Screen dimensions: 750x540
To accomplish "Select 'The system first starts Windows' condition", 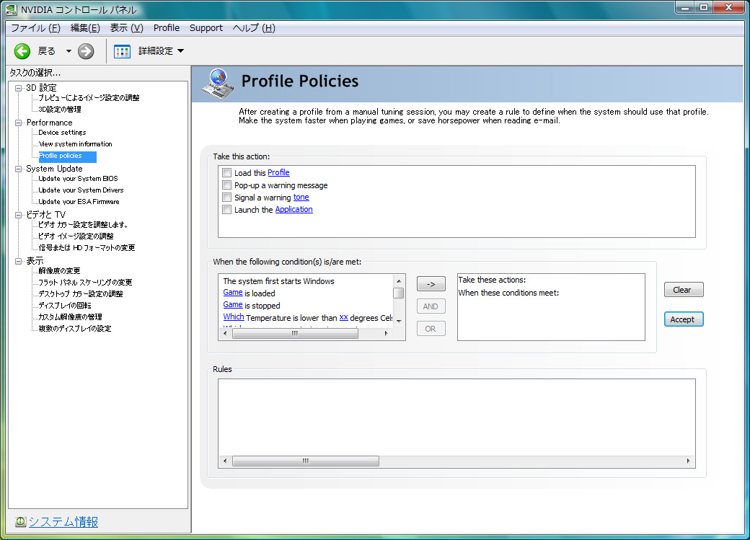I will pyautogui.click(x=278, y=281).
